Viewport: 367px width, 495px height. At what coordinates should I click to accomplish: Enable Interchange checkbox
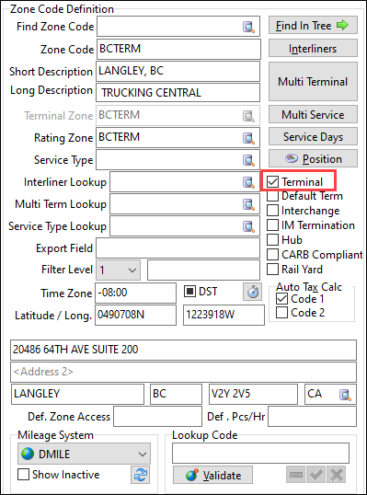[272, 211]
